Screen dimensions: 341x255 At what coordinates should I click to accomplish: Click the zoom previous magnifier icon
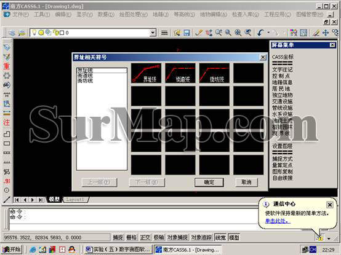pos(247,33)
